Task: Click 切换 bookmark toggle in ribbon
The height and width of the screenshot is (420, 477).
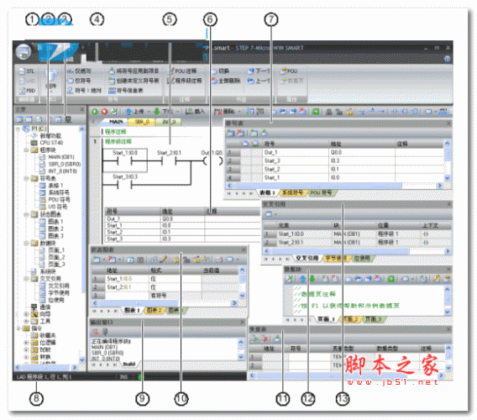Action: 221,71
